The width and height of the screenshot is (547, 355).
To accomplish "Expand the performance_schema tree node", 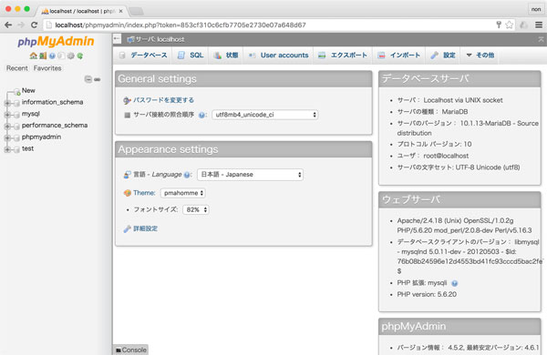I will click(7, 127).
